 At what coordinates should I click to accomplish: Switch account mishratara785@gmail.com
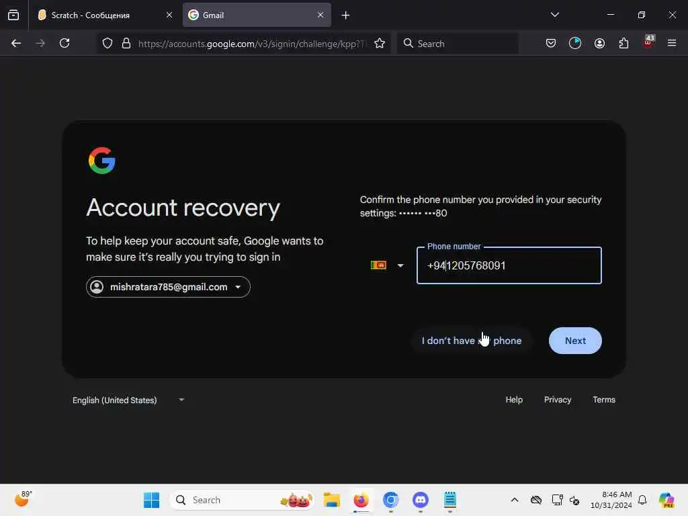(168, 287)
